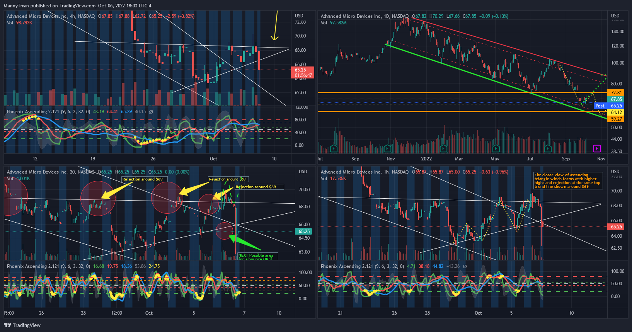Screen dimensions: 632x332
Task: Click the earnings E marker above Nov 2021
Action: [x=387, y=148]
